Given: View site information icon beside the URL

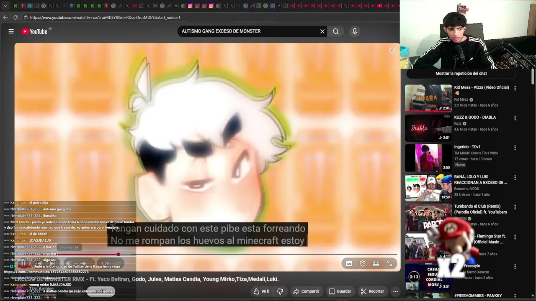Looking at the screenshot, I should 26,18.
